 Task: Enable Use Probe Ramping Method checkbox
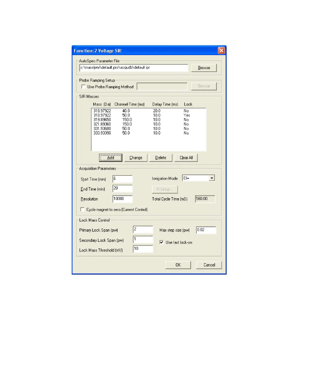pos(83,87)
